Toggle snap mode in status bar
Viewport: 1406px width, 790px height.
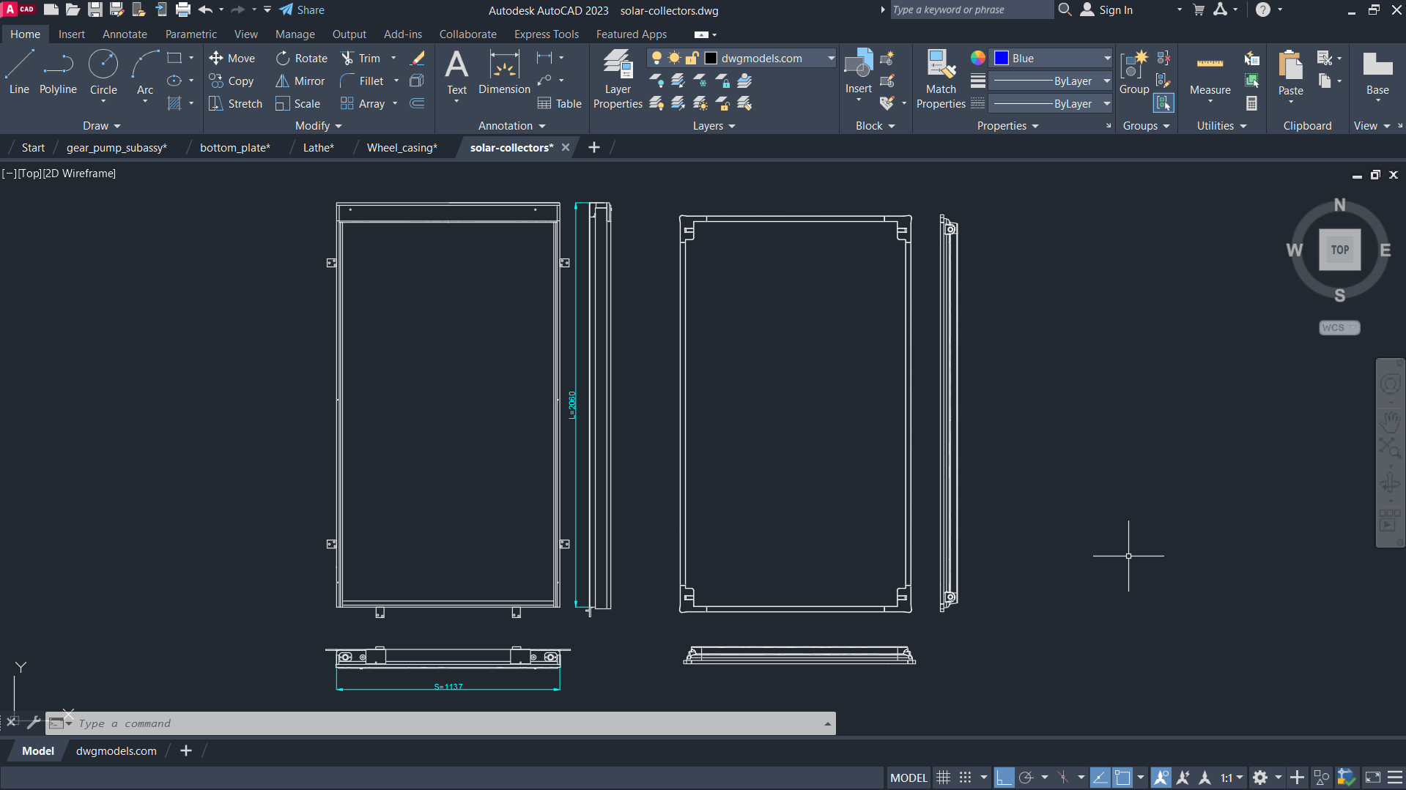(966, 778)
